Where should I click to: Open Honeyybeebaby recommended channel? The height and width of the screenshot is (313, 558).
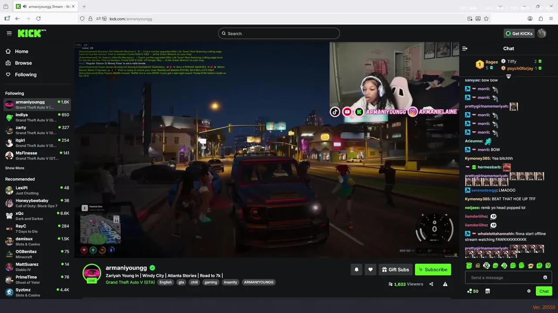point(37,203)
